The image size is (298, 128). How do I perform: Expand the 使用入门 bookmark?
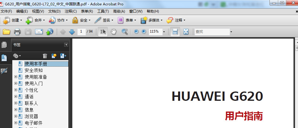pyautogui.click(x=16, y=83)
